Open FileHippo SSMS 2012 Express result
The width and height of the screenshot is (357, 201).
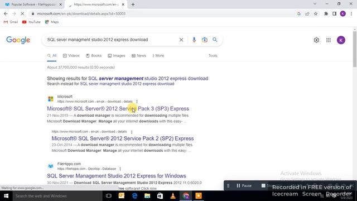[x=117, y=176]
